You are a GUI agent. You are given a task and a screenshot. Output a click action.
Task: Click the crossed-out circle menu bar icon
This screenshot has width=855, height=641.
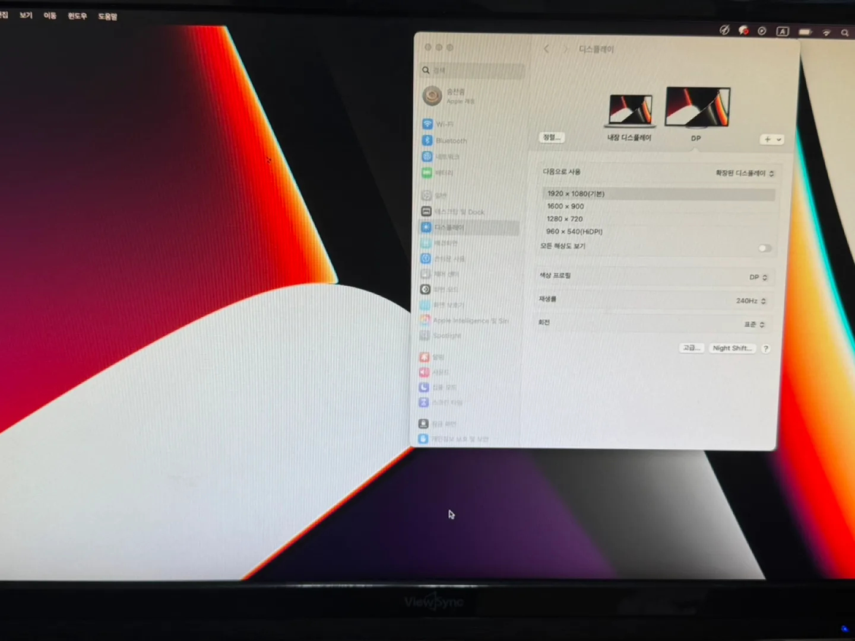(x=724, y=30)
